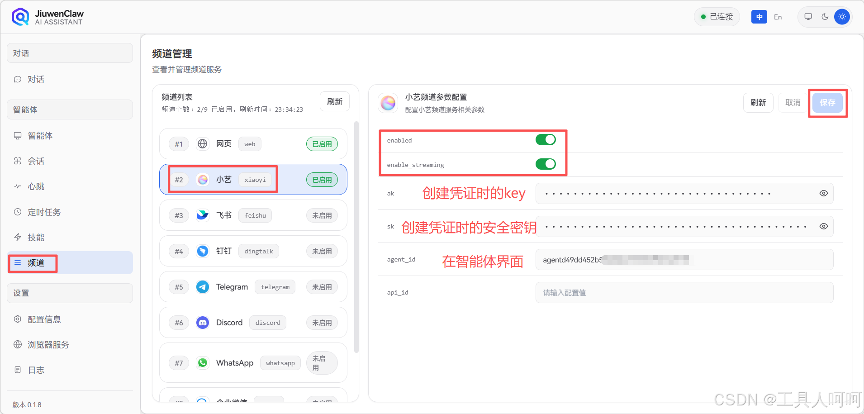Click the Discord channel icon

point(202,322)
